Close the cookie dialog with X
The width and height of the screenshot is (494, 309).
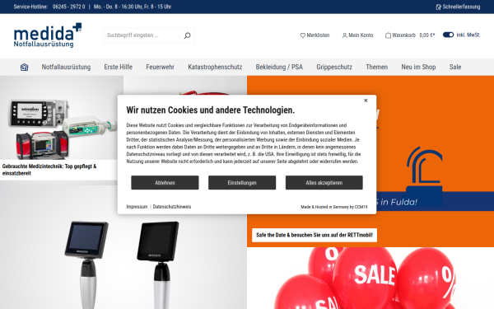pyautogui.click(x=366, y=101)
